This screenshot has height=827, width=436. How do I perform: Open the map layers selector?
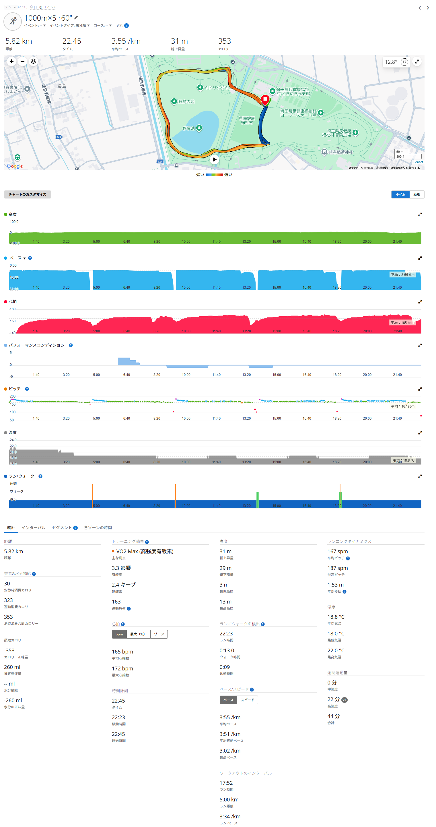pyautogui.click(x=33, y=61)
